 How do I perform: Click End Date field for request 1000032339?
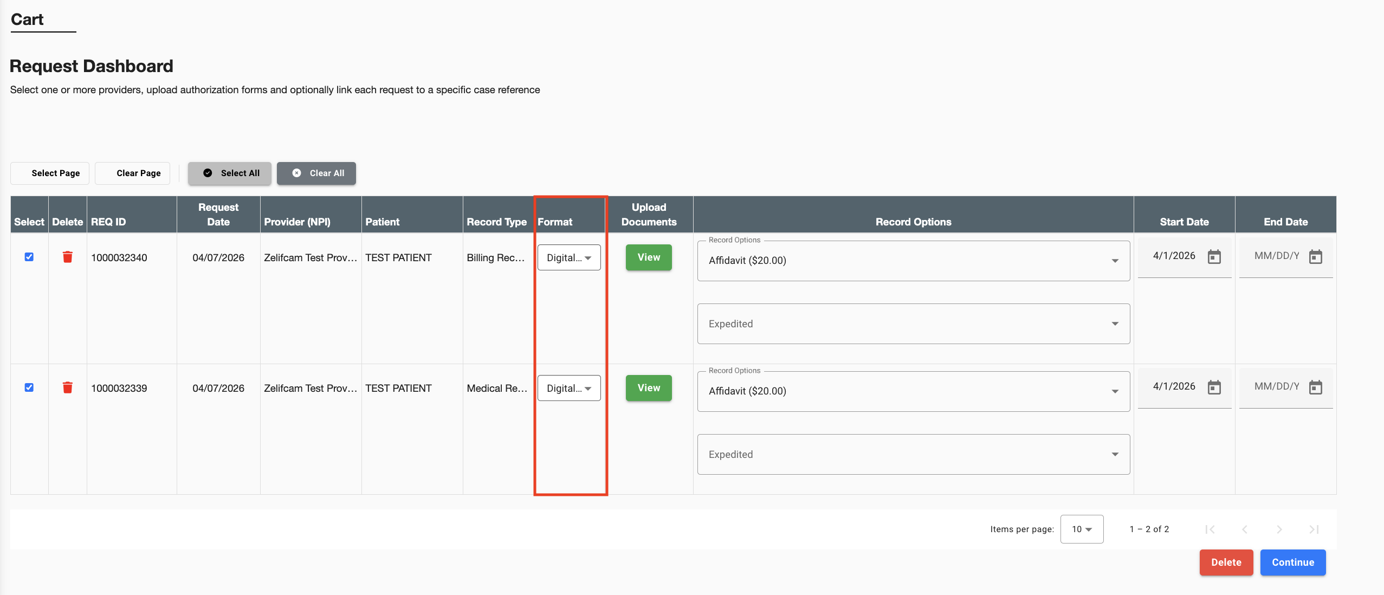(1277, 386)
